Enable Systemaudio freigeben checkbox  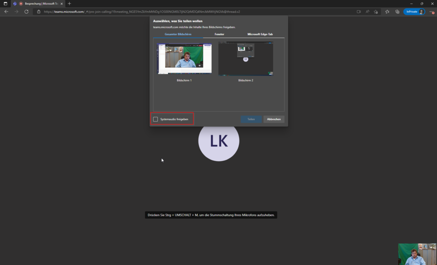pos(155,119)
